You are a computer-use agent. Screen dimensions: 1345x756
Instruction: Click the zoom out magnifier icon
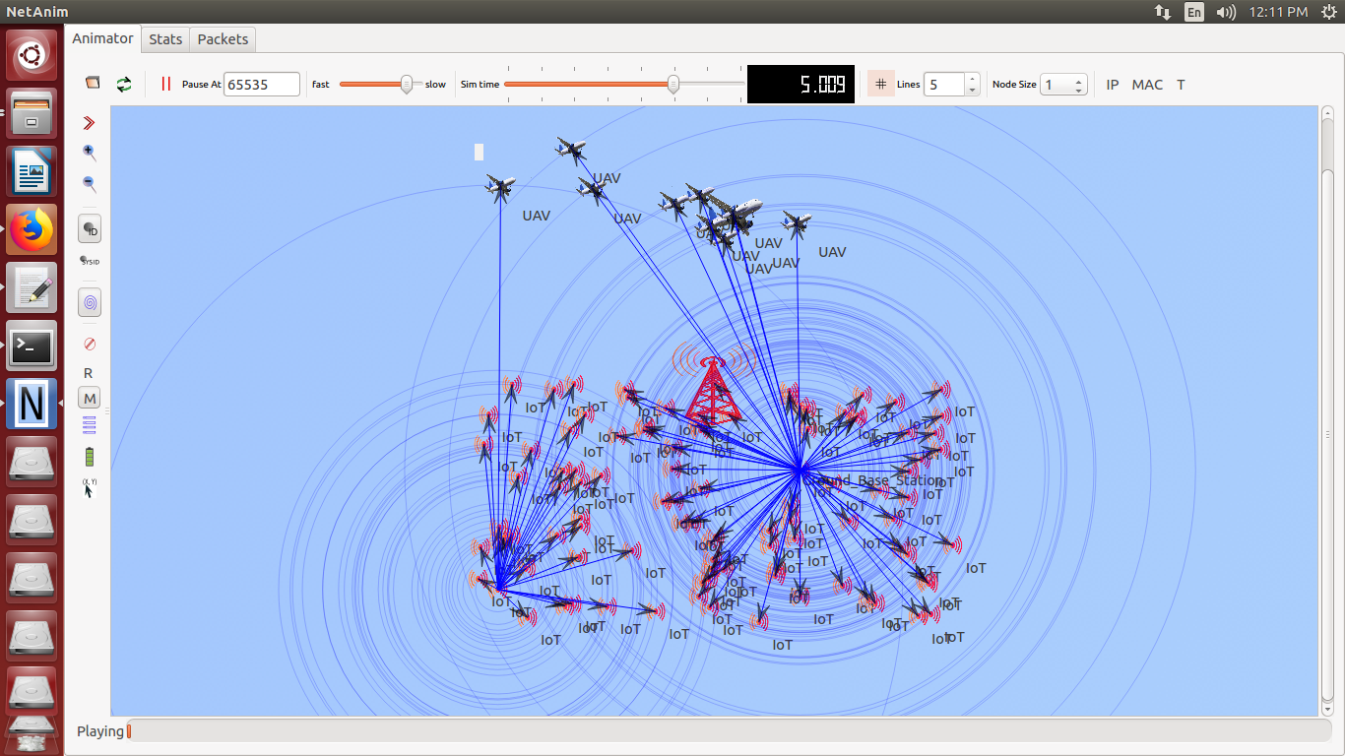pyautogui.click(x=90, y=184)
